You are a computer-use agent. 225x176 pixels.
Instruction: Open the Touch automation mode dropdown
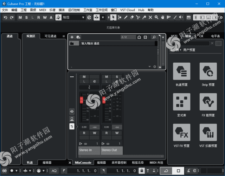coord(73,17)
